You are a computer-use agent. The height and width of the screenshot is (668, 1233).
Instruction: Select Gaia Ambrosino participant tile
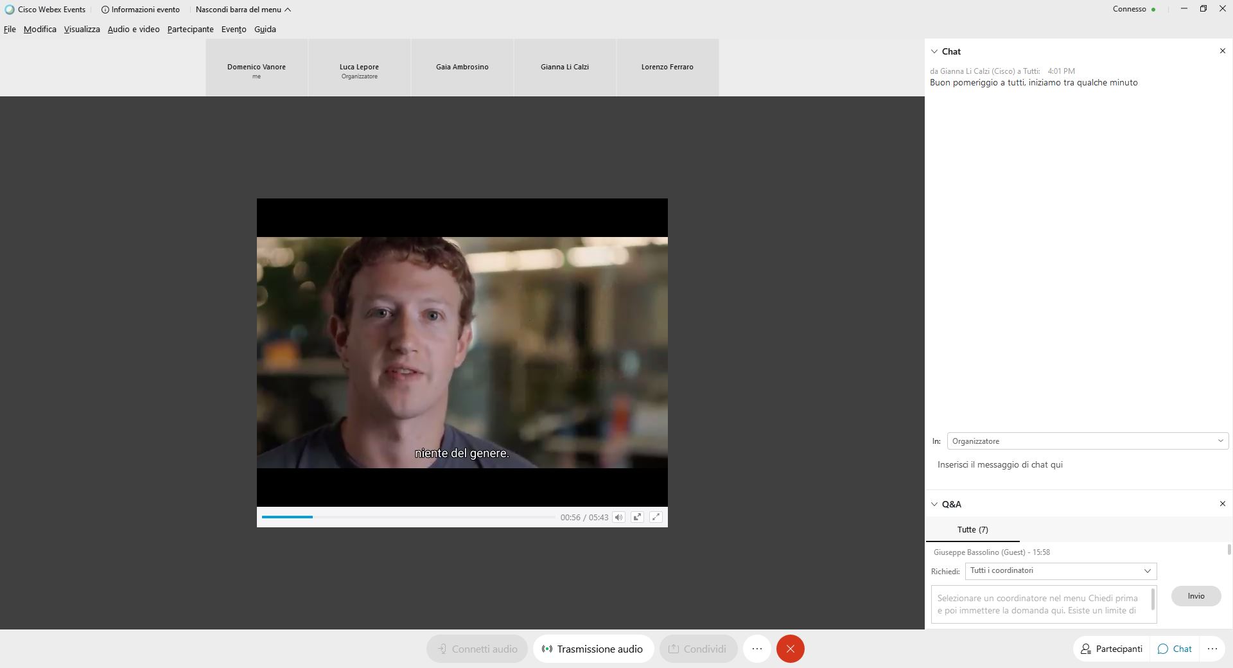click(462, 67)
